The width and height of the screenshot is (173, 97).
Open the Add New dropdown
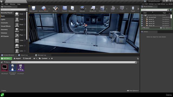[6, 58]
